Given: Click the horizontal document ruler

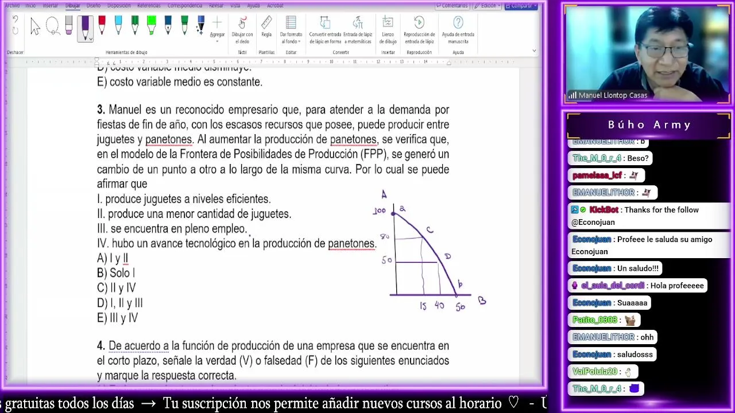Looking at the screenshot, I should [273, 61].
